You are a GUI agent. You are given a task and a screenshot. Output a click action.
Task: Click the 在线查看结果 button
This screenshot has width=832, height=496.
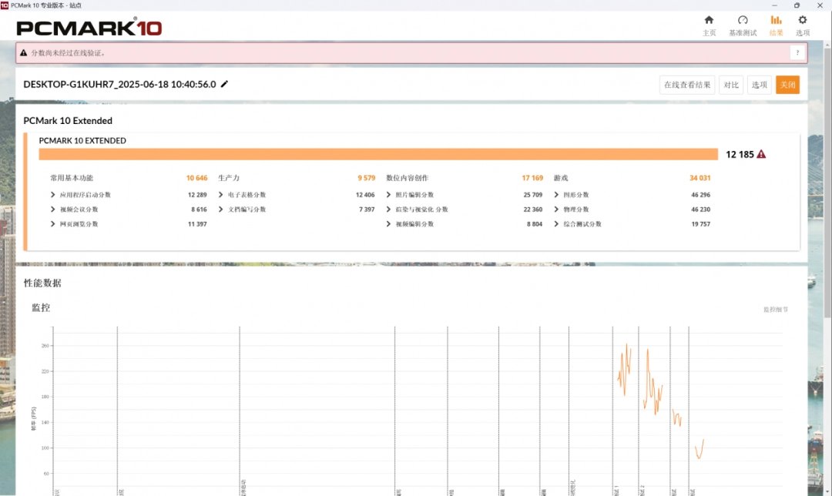pyautogui.click(x=687, y=85)
